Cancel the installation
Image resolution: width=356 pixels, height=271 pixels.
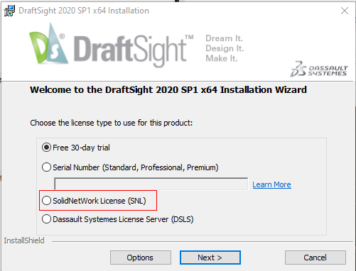[315, 258]
